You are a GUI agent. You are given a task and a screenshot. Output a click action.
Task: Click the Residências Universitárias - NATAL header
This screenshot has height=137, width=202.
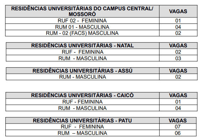tap(83, 46)
